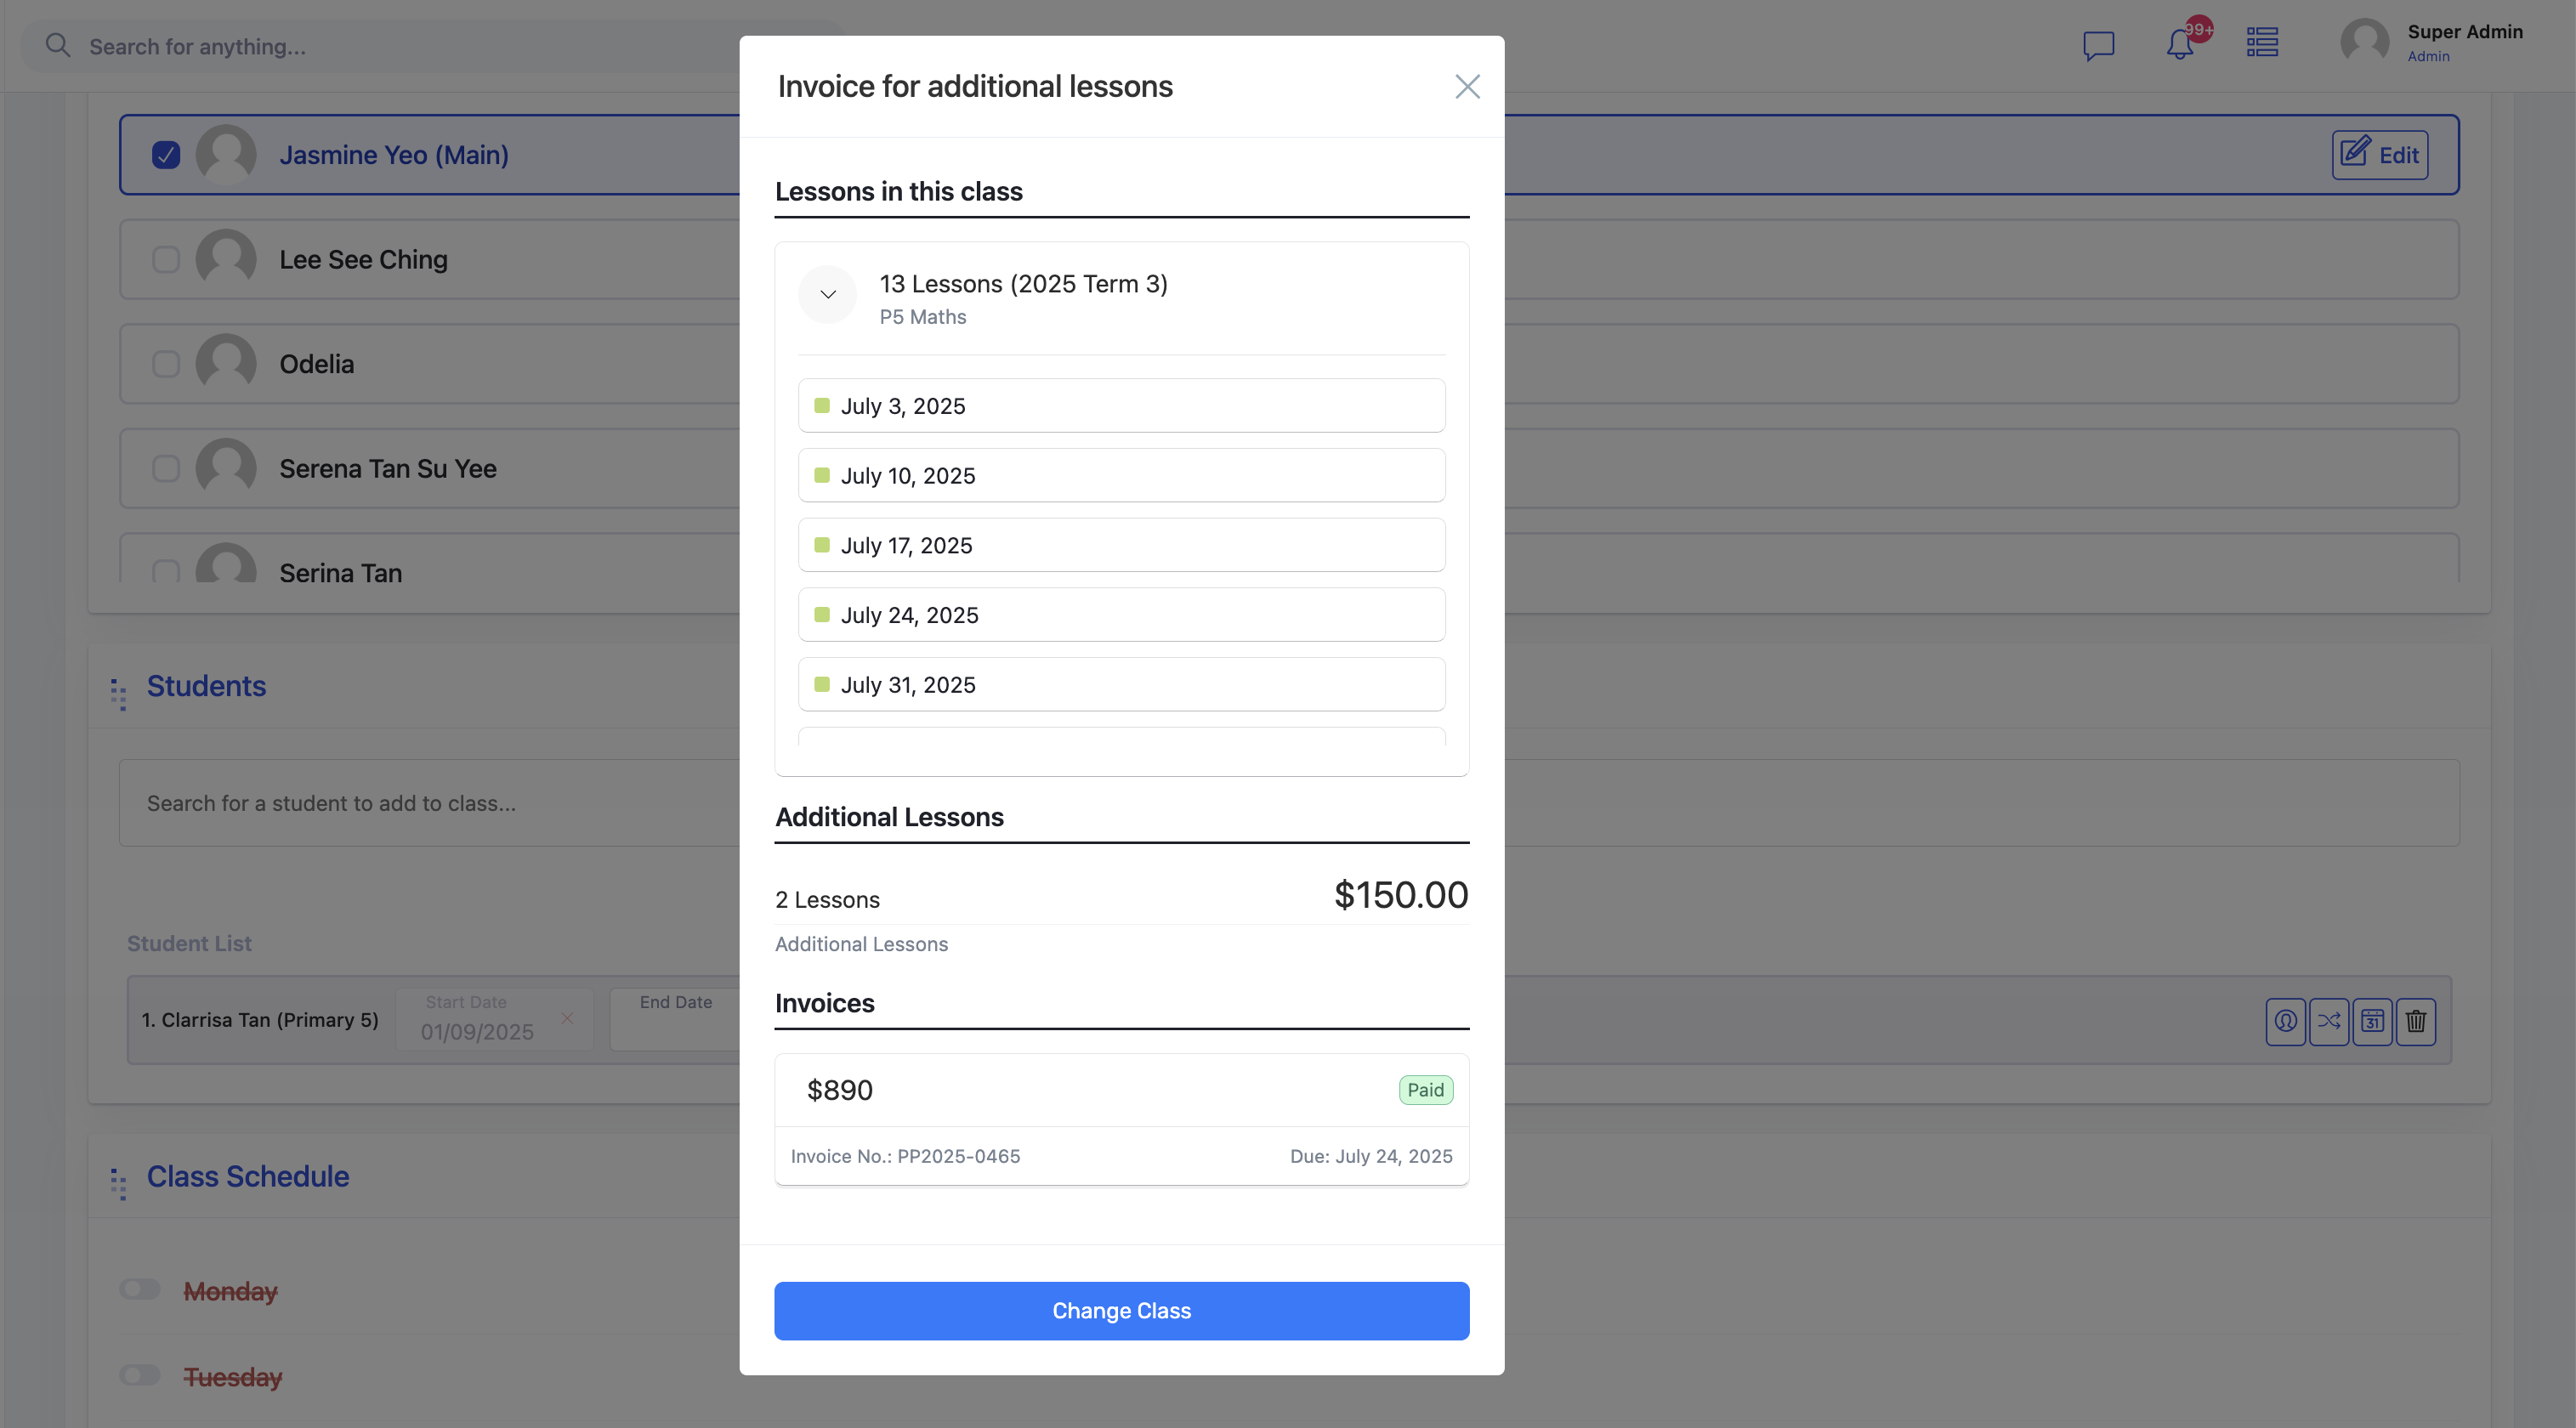Collapse the 13 Lessons chevron
The height and width of the screenshot is (1428, 2576).
(827, 295)
